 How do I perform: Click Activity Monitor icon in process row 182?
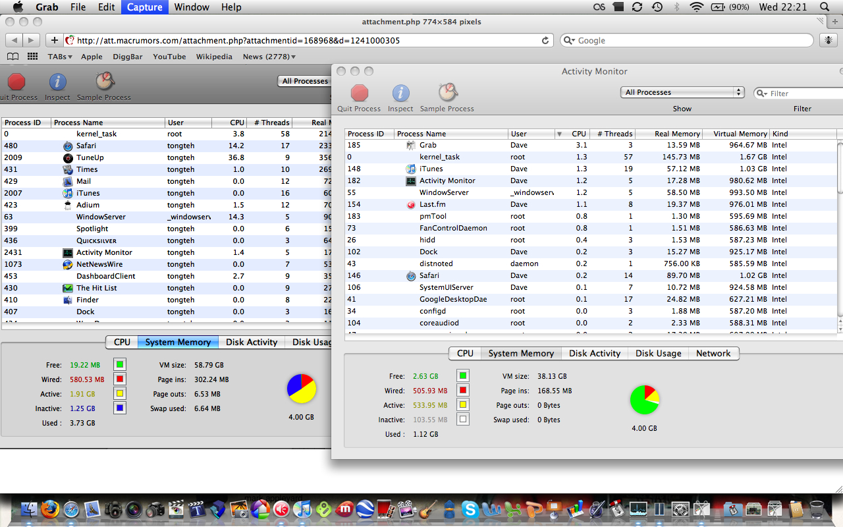pos(411,180)
